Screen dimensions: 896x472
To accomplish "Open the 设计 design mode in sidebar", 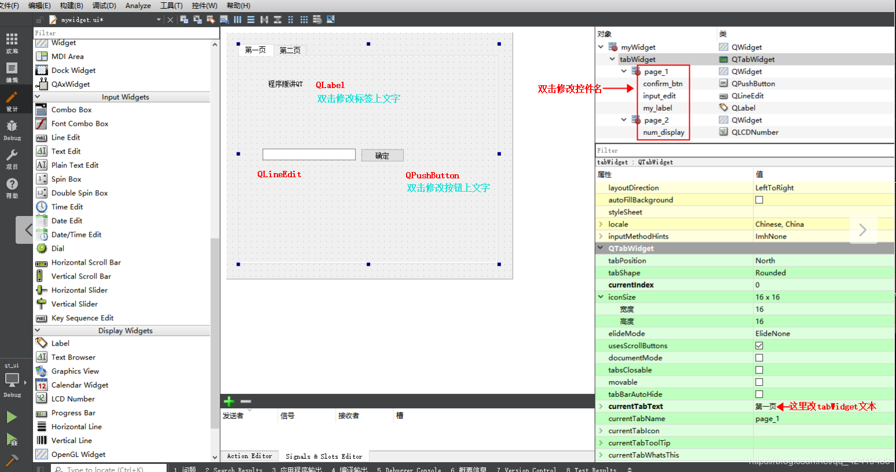I will 12,101.
